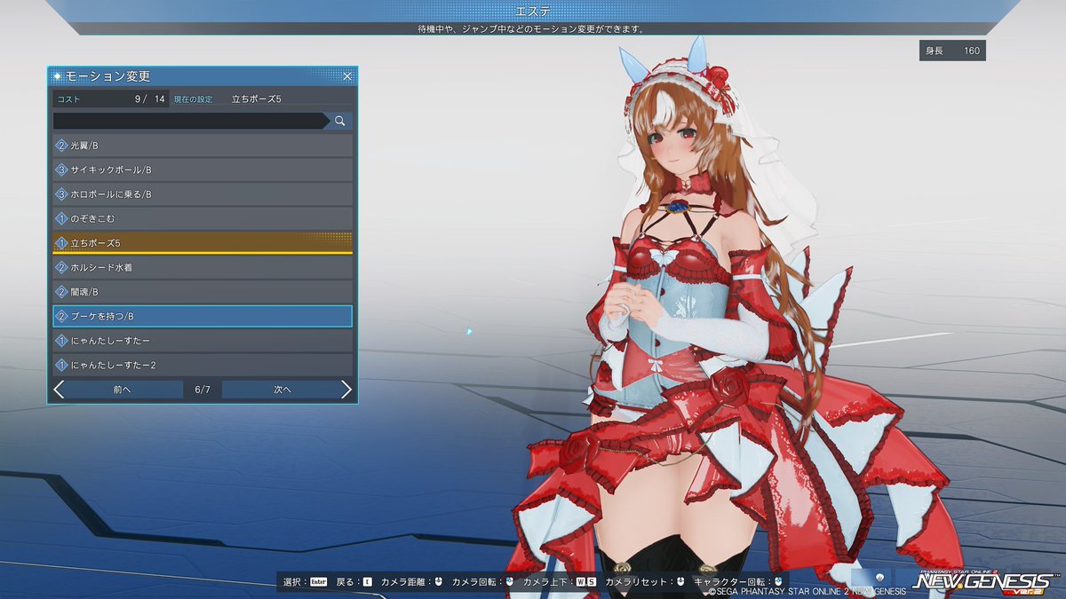Click the 6/7 page indicator
Screen dimensions: 1066x599
coord(203,390)
